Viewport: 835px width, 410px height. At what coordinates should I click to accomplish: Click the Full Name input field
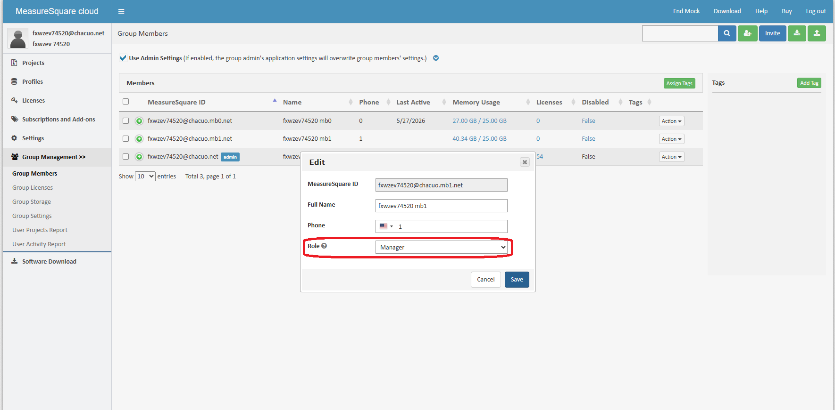[442, 206]
